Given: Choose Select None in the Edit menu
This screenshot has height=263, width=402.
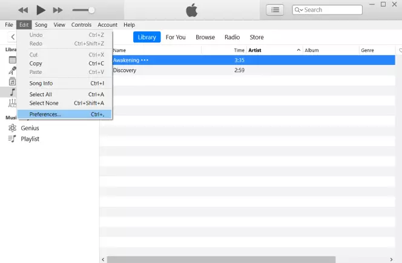Looking at the screenshot, I should 65,103.
